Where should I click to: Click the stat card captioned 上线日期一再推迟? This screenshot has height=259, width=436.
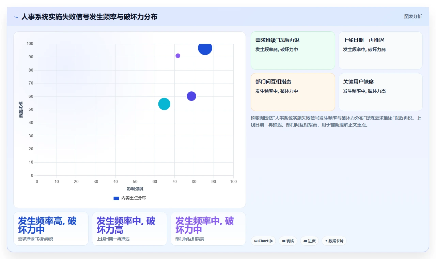(x=129, y=229)
